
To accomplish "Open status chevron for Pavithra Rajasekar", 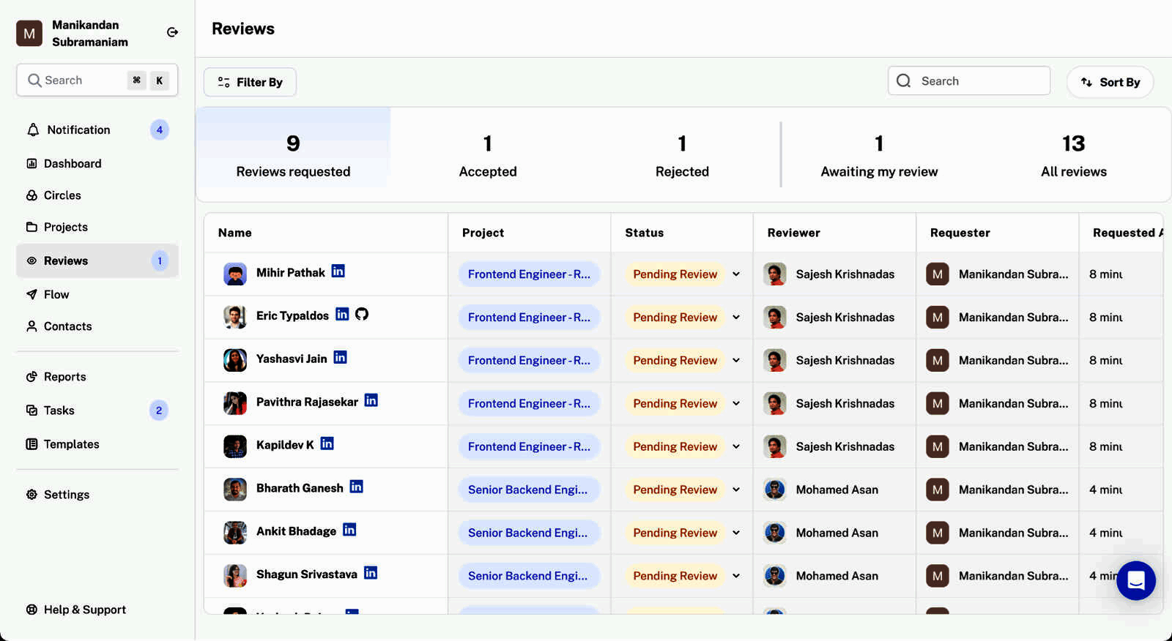I will [x=736, y=404].
